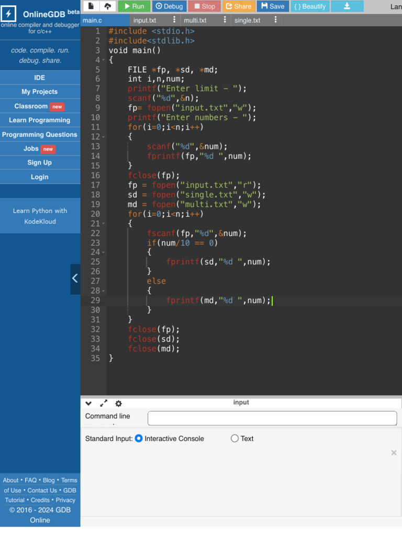
Task: Click the new file icon
Action: coord(91,6)
